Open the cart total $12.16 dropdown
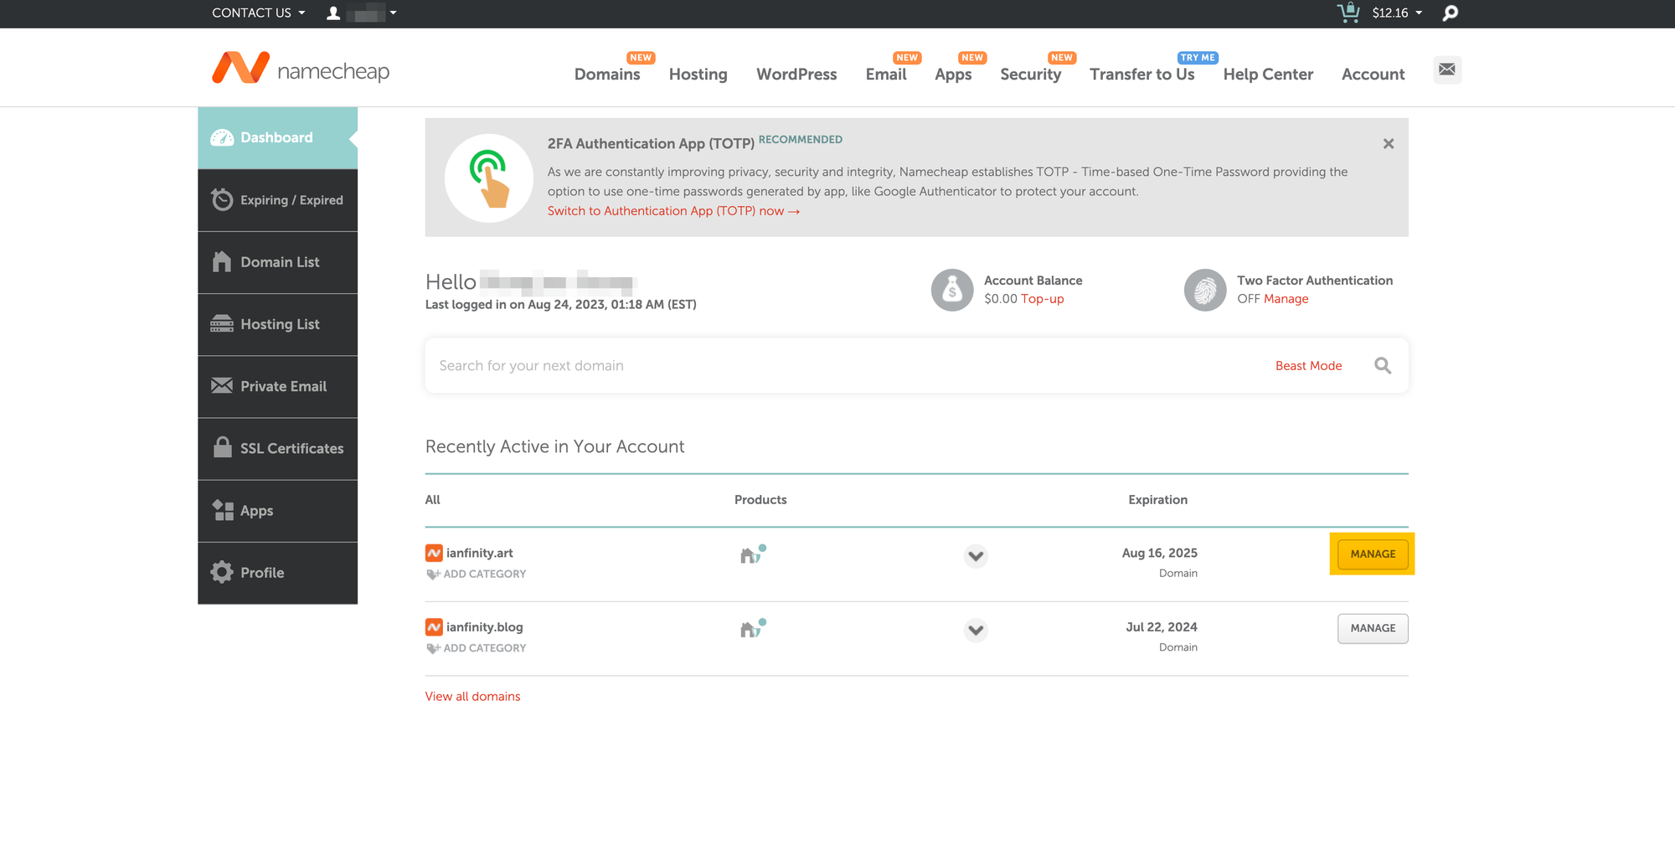Screen dimensions: 1675x850 [1397, 13]
